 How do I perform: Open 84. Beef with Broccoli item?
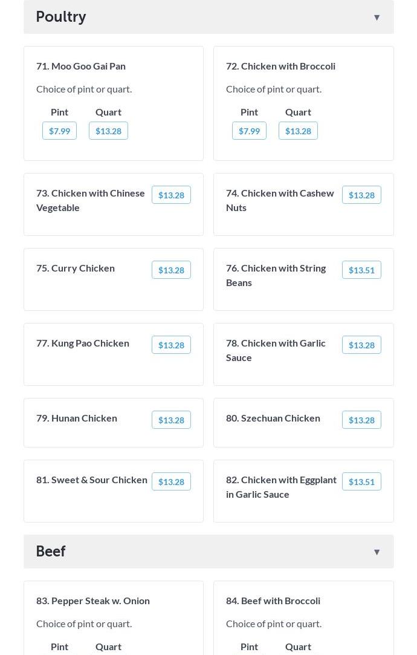click(x=273, y=601)
